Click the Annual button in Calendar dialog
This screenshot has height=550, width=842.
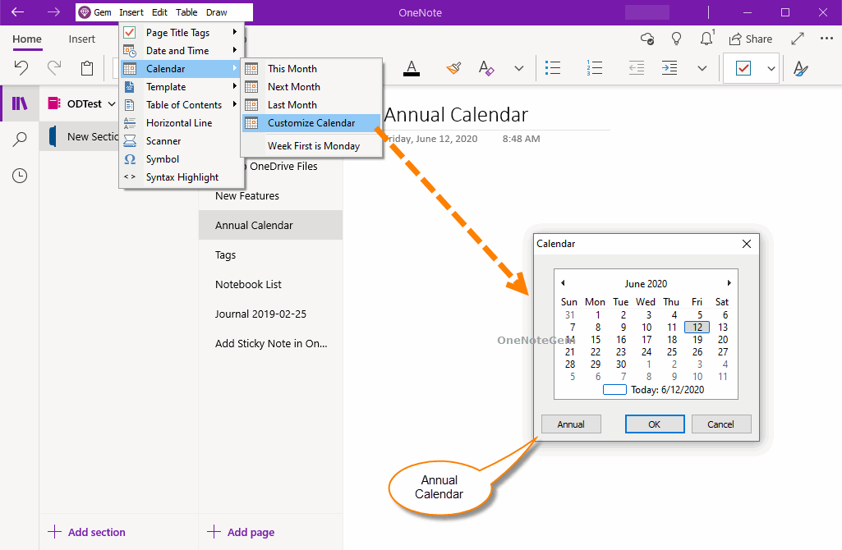point(571,424)
